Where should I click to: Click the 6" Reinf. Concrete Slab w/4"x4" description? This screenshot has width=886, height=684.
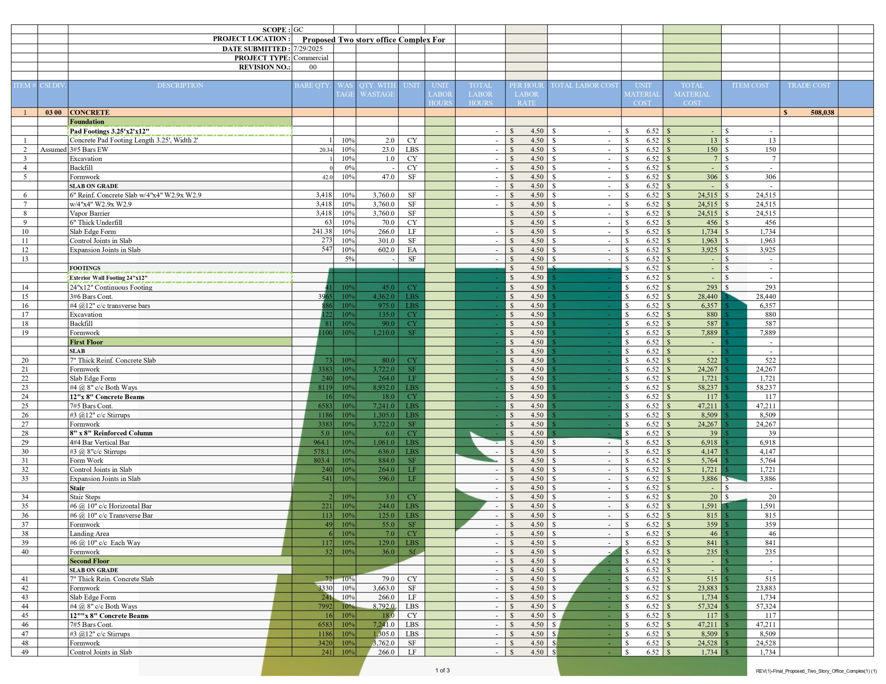[136, 195]
